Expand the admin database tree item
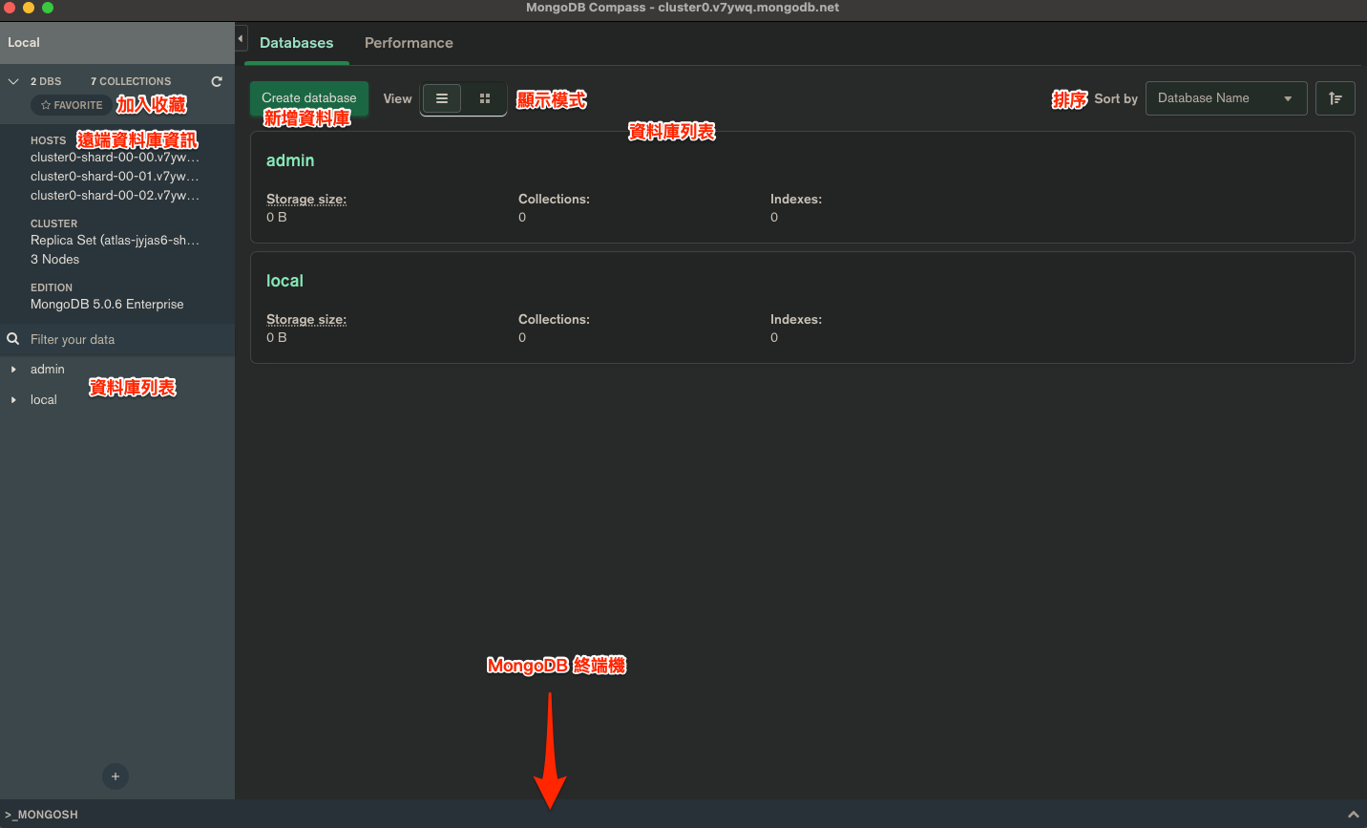The height and width of the screenshot is (828, 1367). tap(13, 370)
